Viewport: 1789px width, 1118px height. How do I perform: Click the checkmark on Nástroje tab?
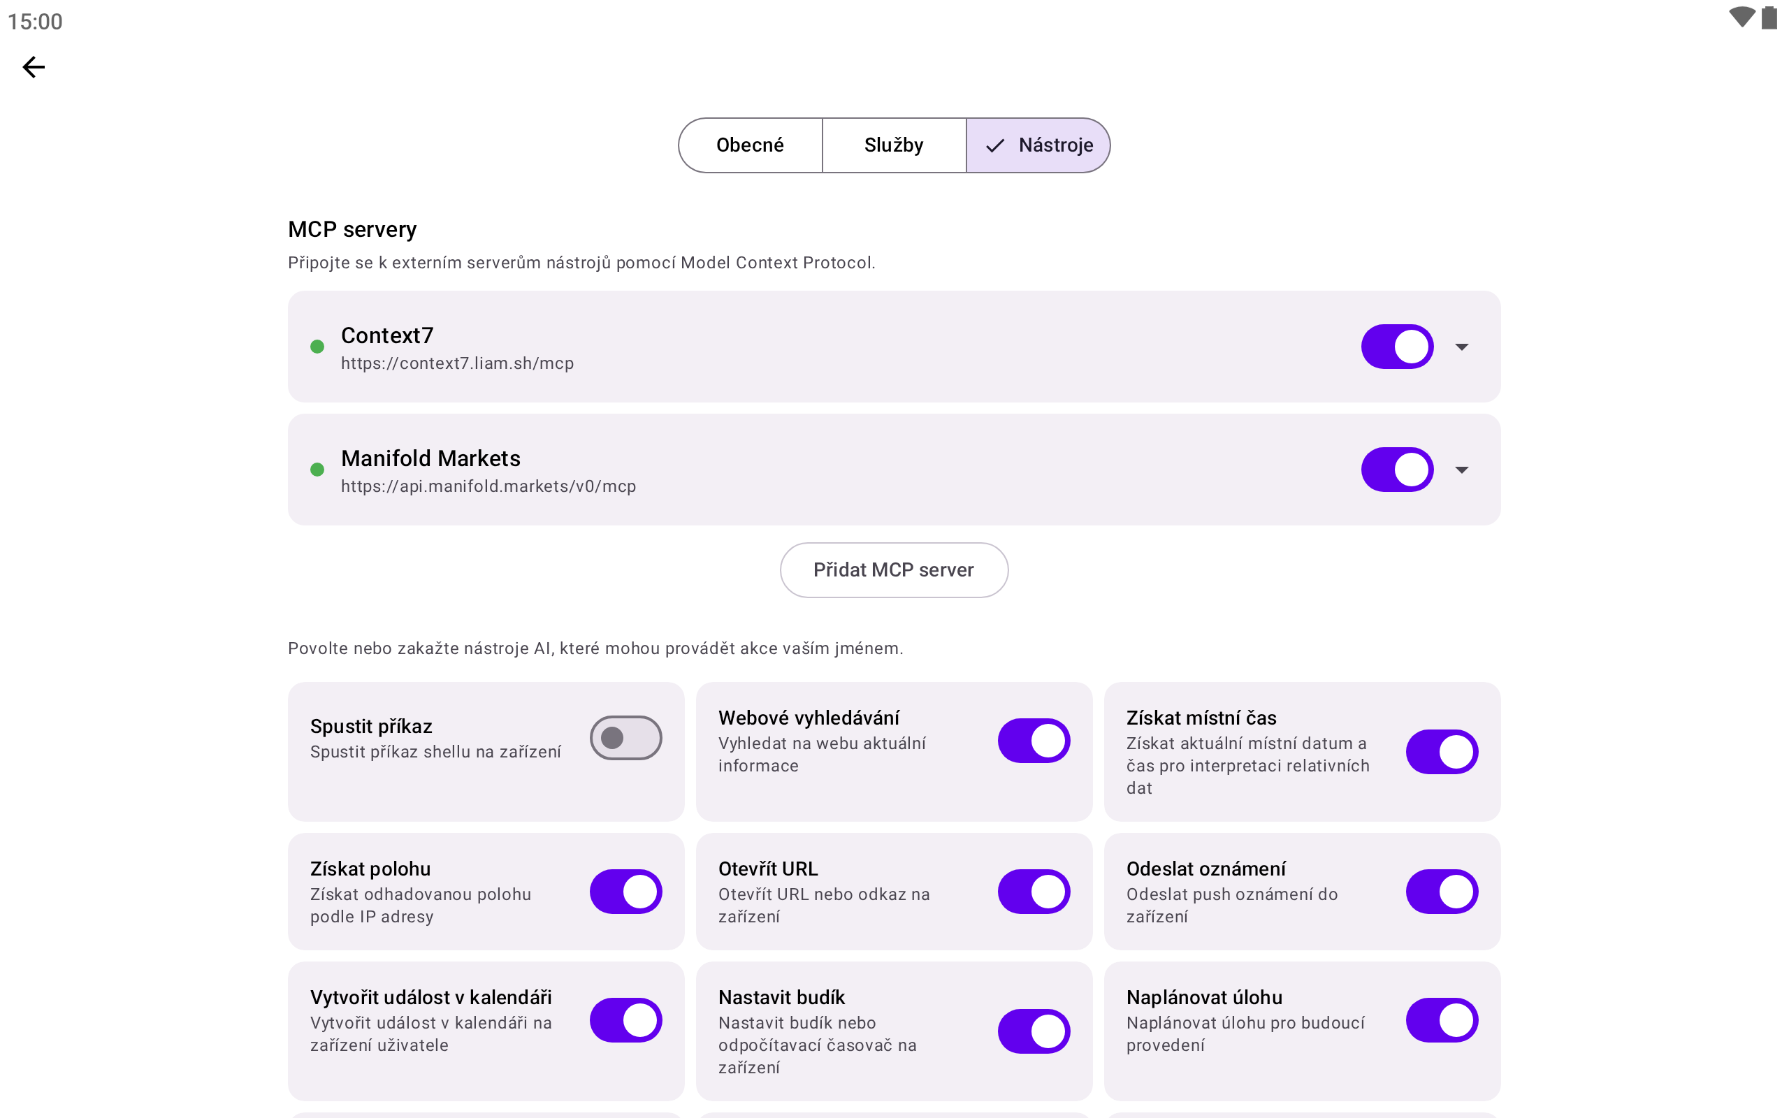[x=995, y=145]
